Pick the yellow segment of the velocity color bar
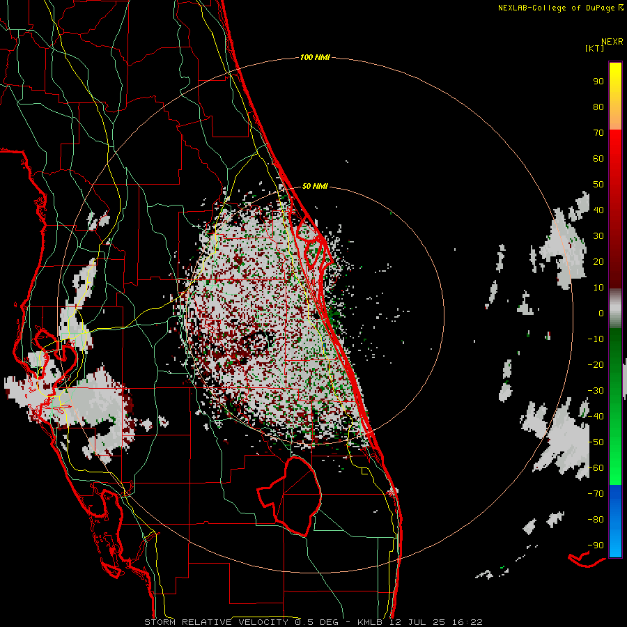Viewport: 627px width, 627px height. pos(615,96)
